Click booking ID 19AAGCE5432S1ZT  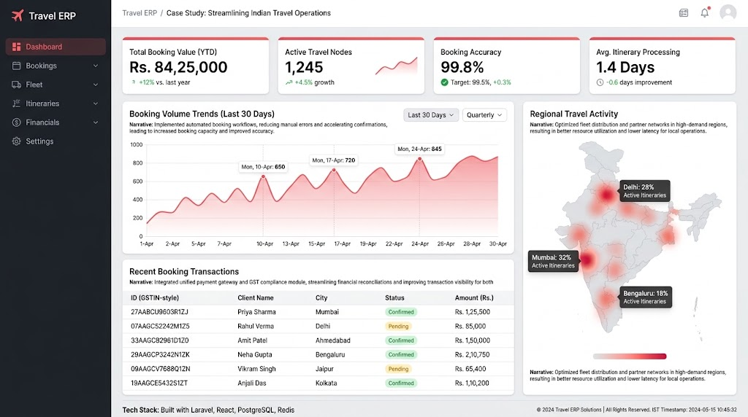point(159,383)
